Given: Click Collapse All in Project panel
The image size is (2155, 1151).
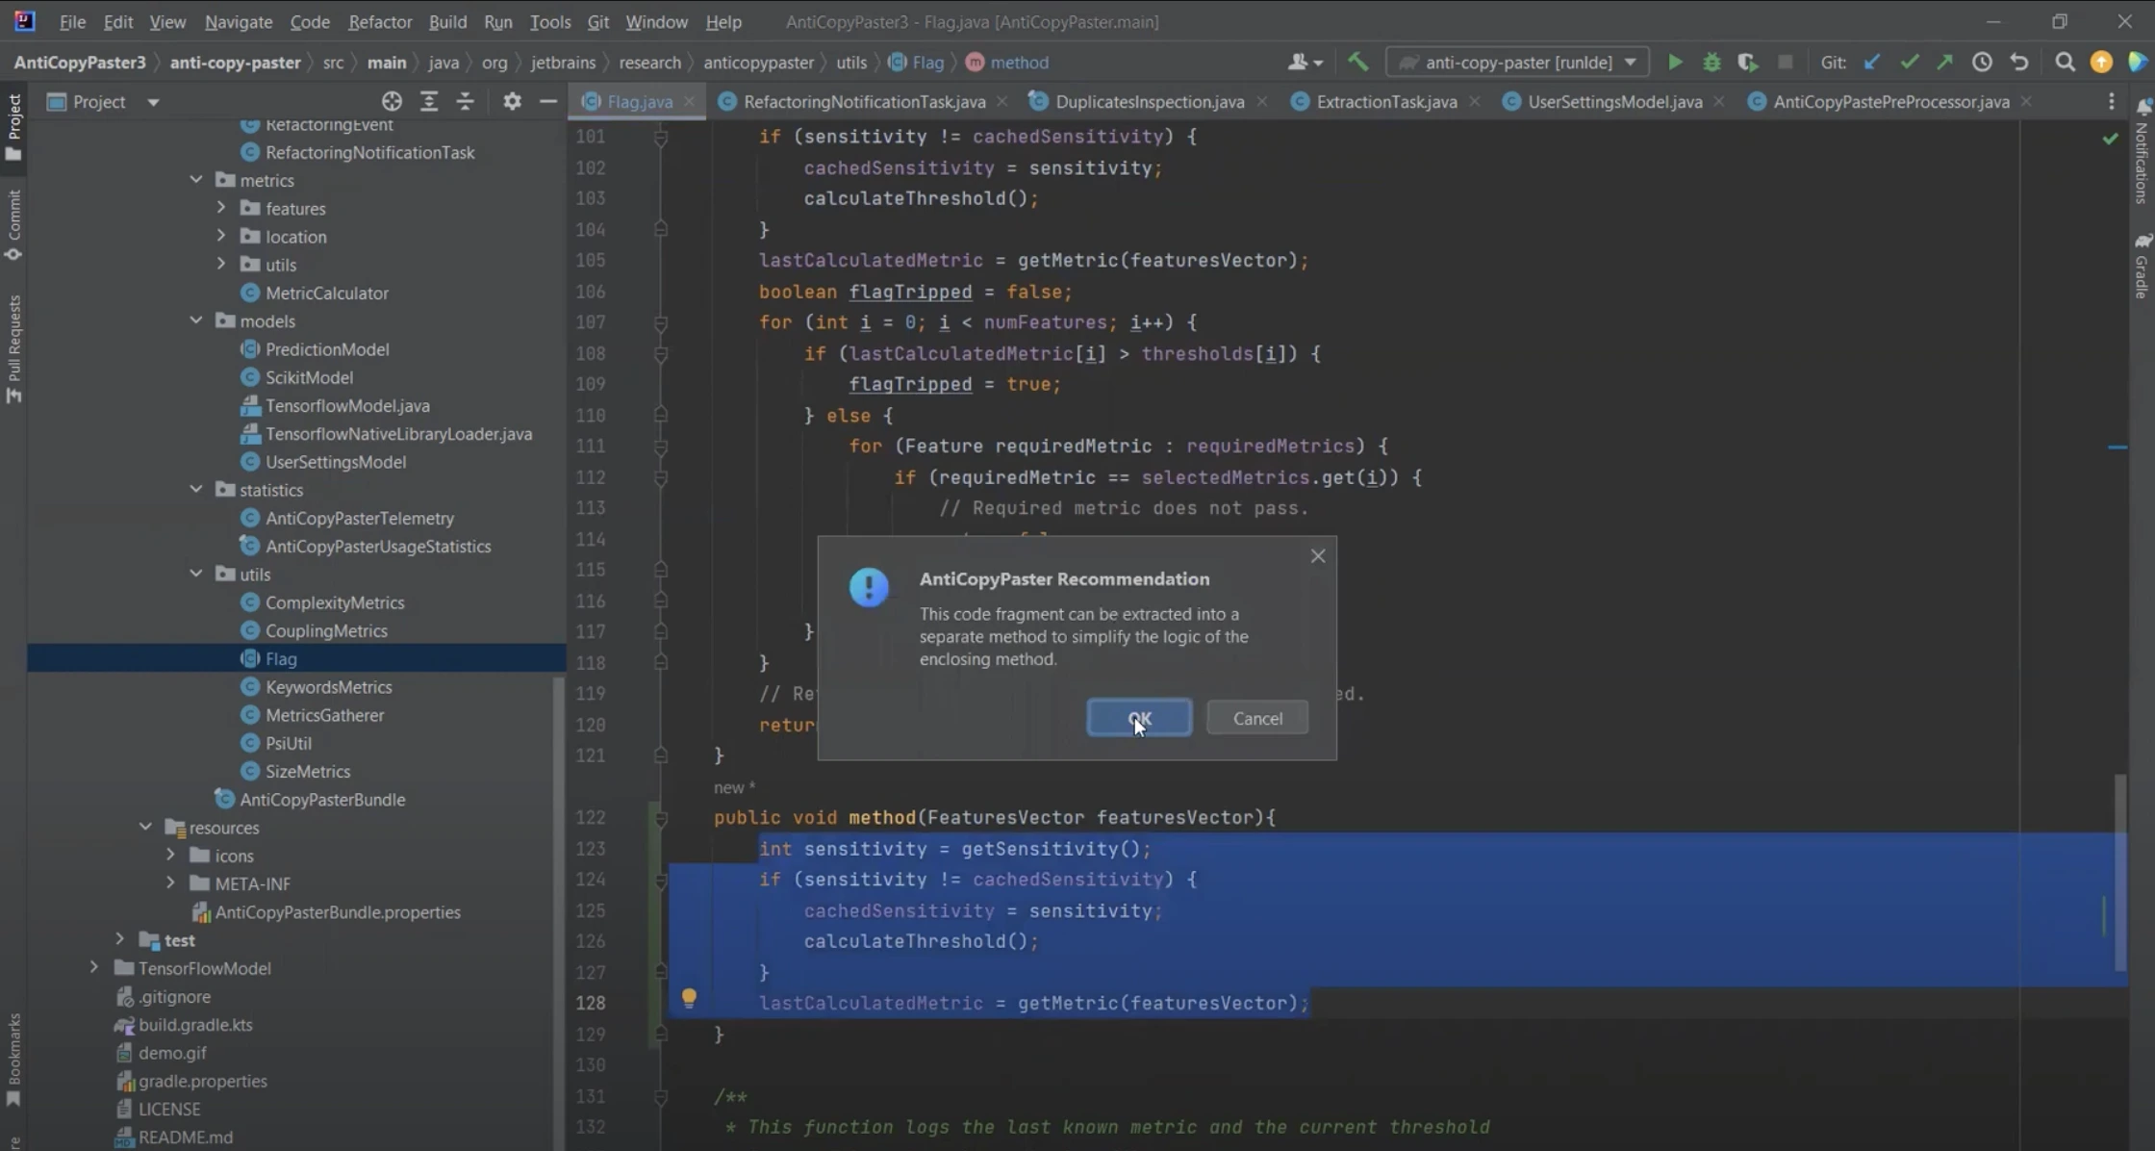Looking at the screenshot, I should pyautogui.click(x=466, y=101).
